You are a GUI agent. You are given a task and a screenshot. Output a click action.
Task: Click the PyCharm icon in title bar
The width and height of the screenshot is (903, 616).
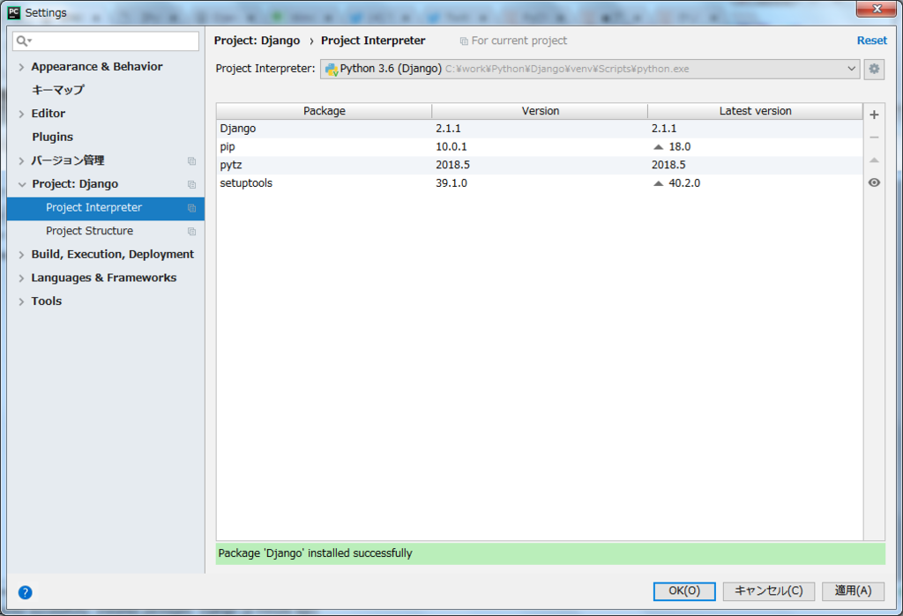click(x=14, y=12)
